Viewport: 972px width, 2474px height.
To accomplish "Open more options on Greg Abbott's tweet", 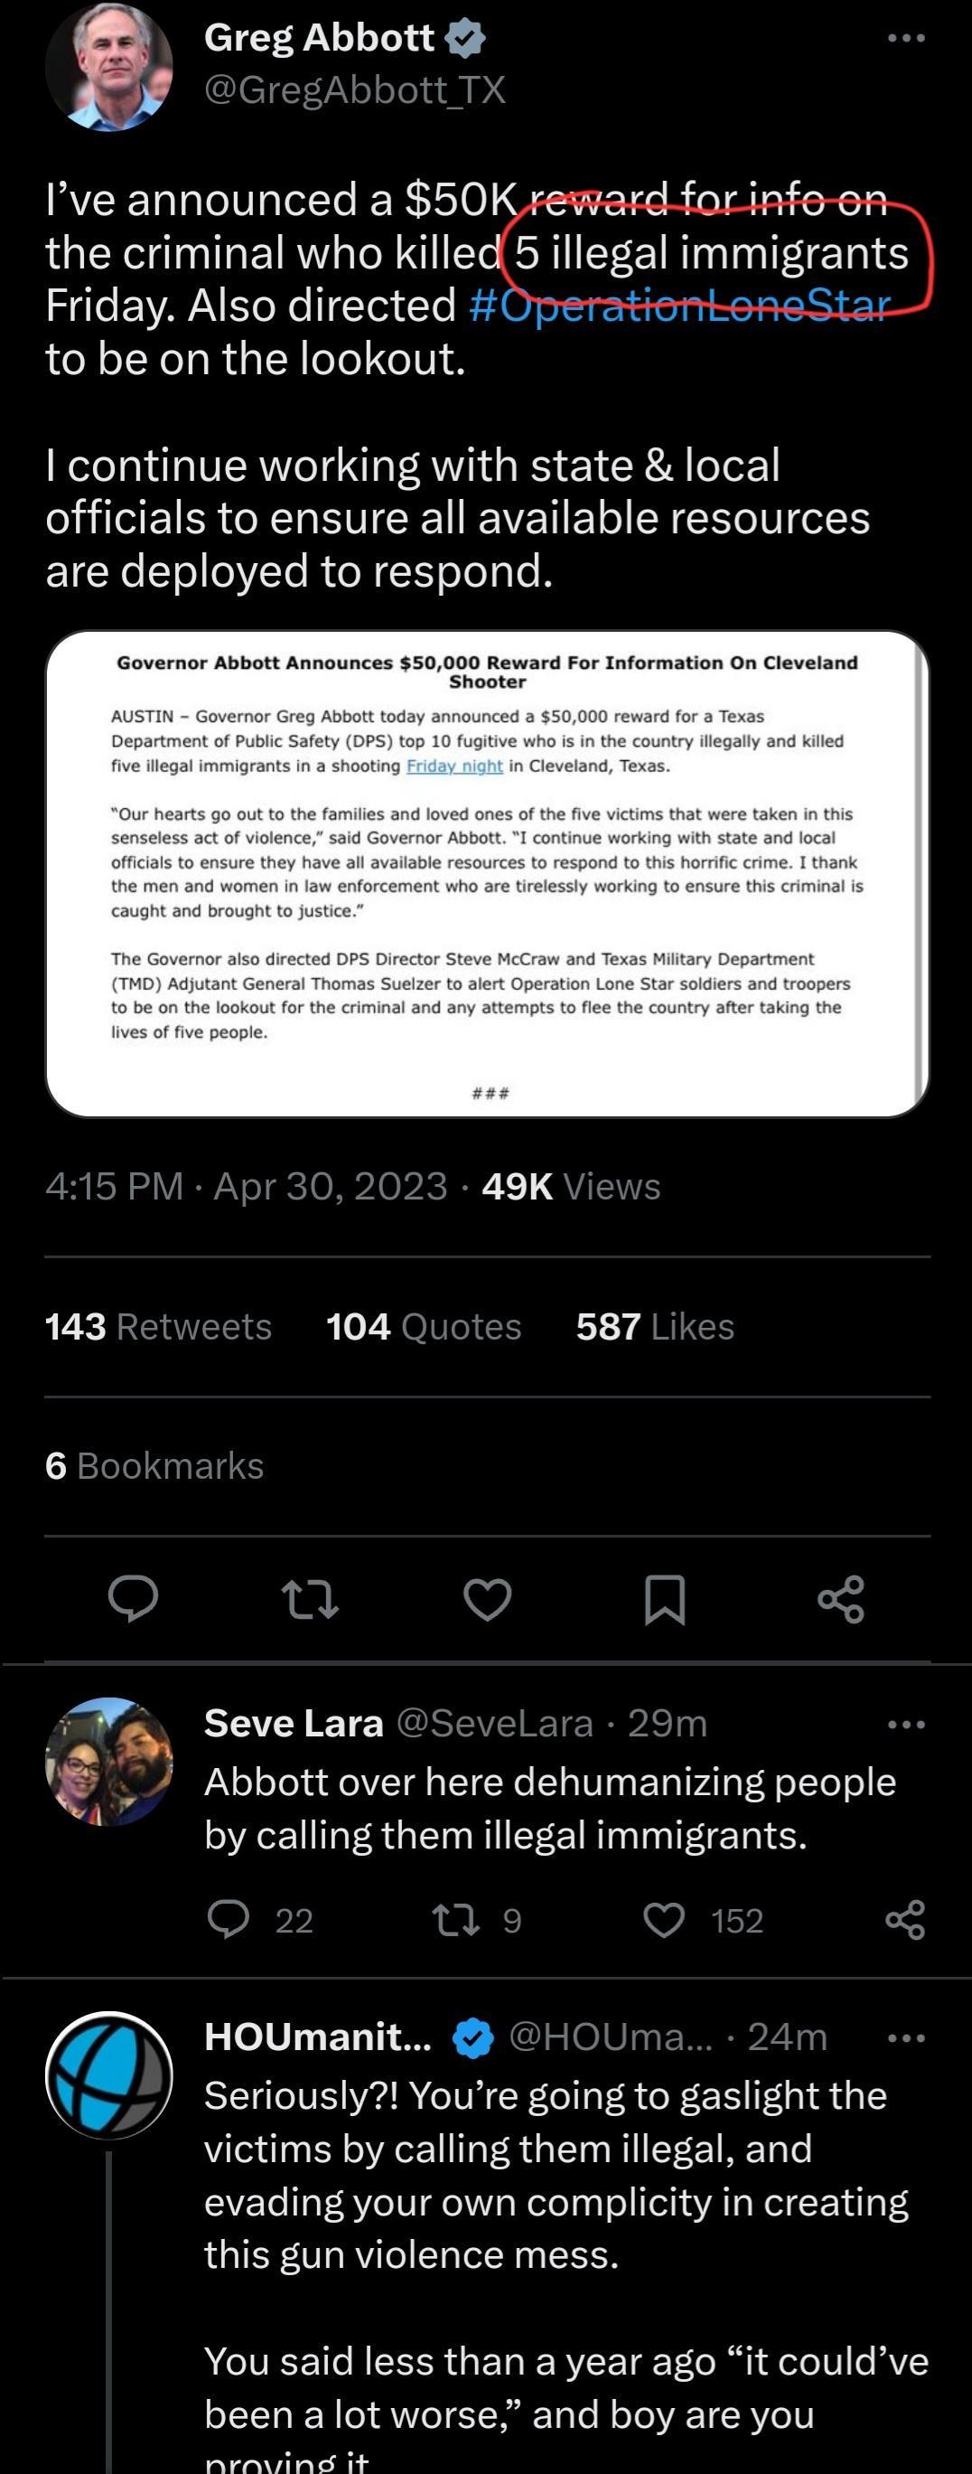I will pos(906,38).
